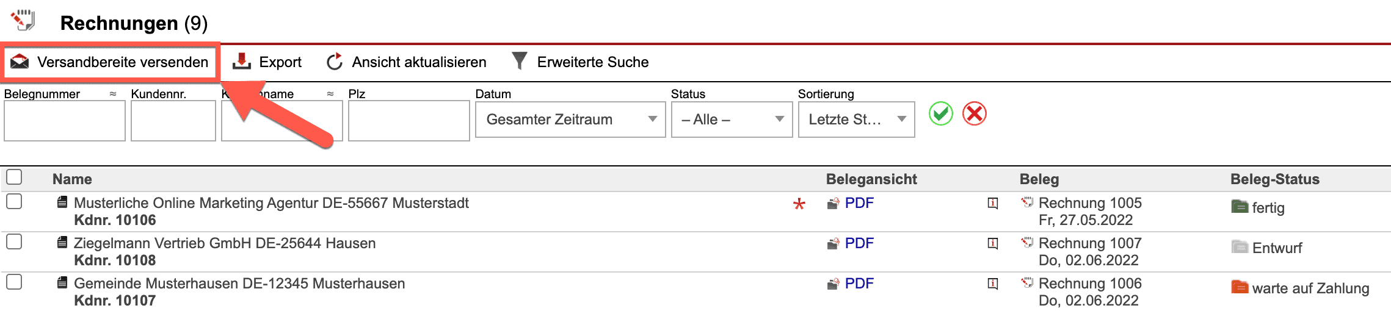This screenshot has width=1391, height=311.
Task: Click the grey Entwurf status folder icon
Action: tap(1240, 247)
